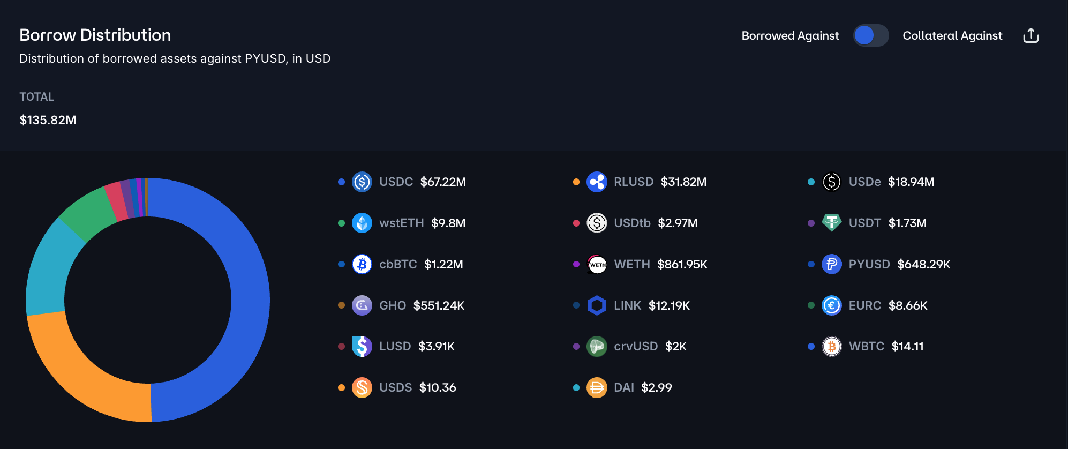Toggle the Borrowed/Collateral Against switch
The image size is (1068, 449).
coord(870,36)
